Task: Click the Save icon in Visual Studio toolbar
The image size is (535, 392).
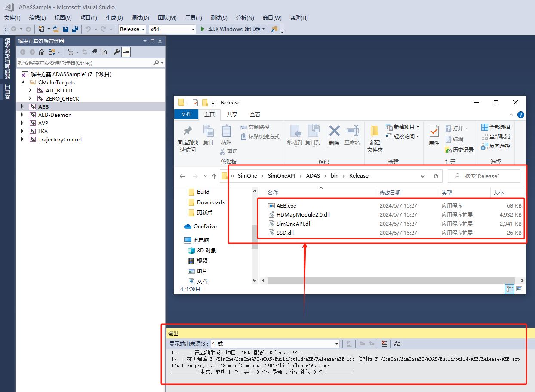Action: [x=66, y=29]
